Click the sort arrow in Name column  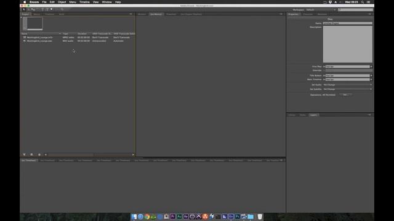click(x=60, y=34)
